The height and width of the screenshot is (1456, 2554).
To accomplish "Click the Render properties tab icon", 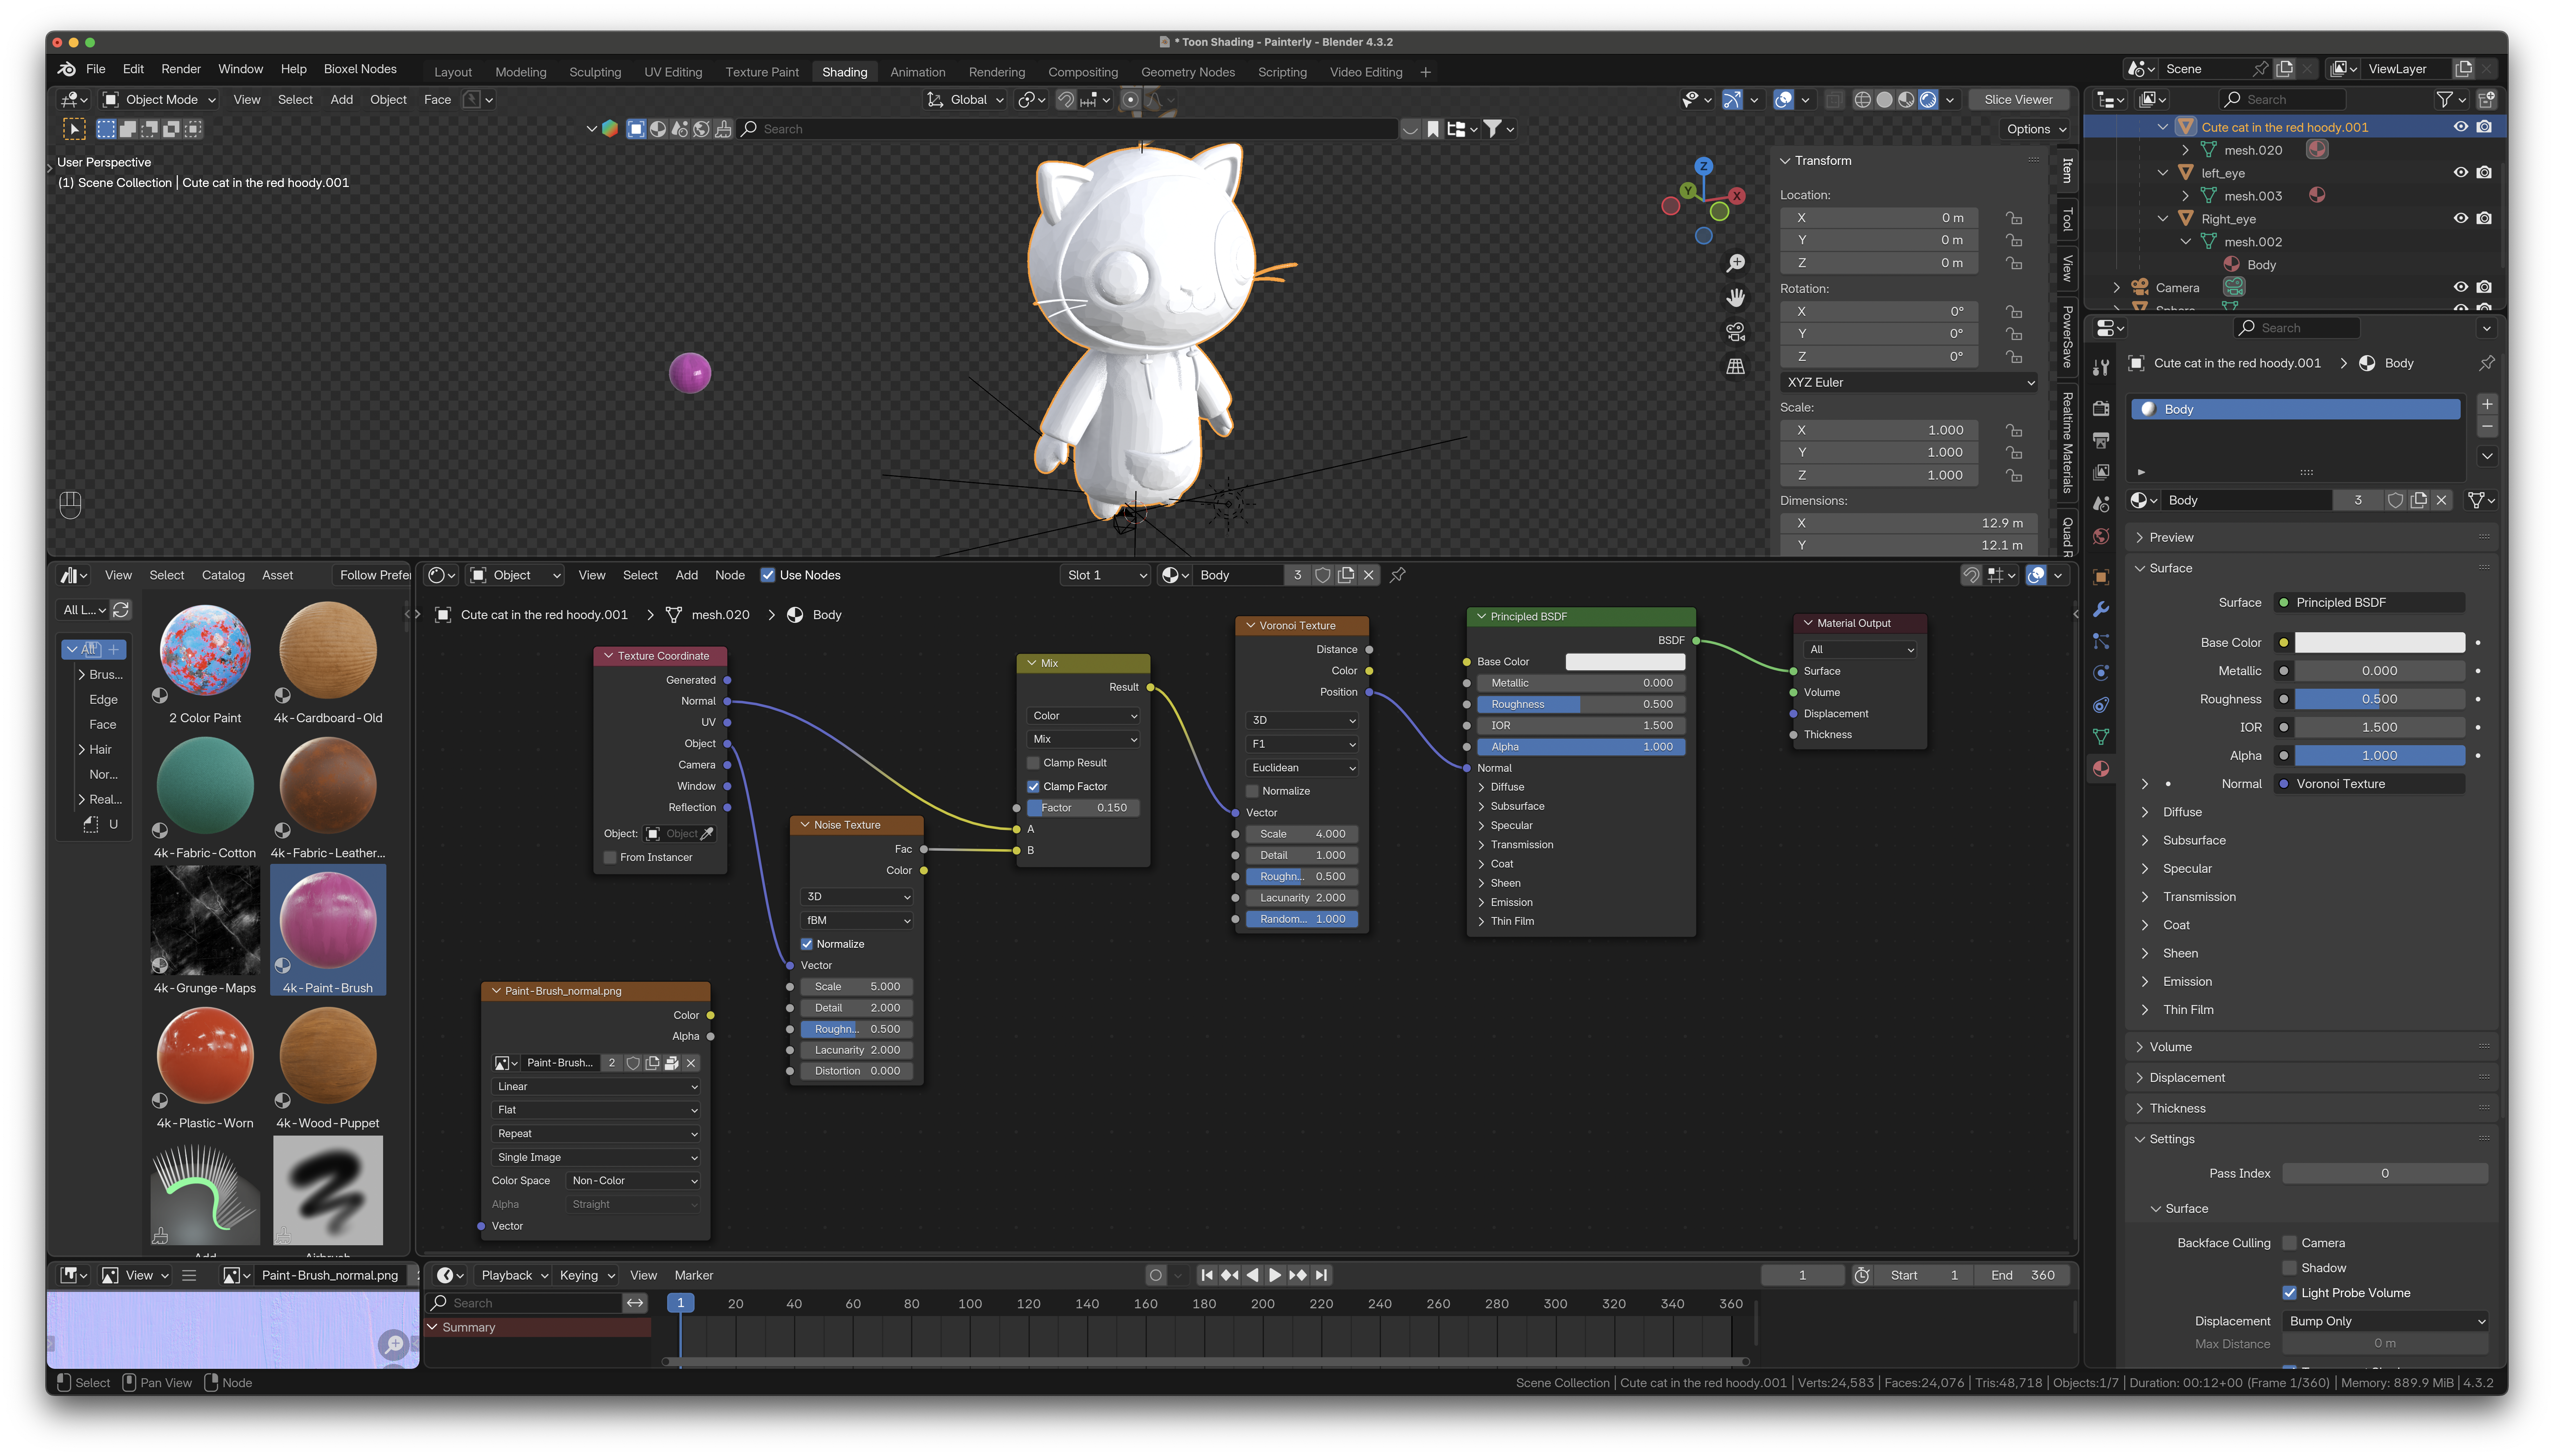I will pos(2101,408).
